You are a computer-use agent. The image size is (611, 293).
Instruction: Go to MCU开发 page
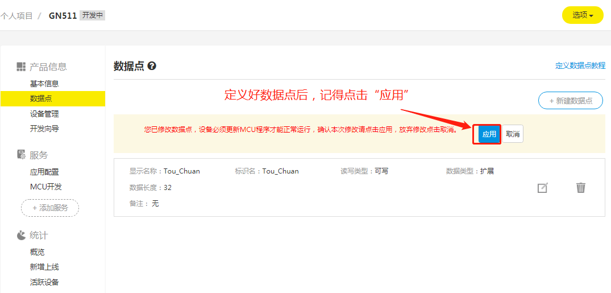[x=45, y=187]
